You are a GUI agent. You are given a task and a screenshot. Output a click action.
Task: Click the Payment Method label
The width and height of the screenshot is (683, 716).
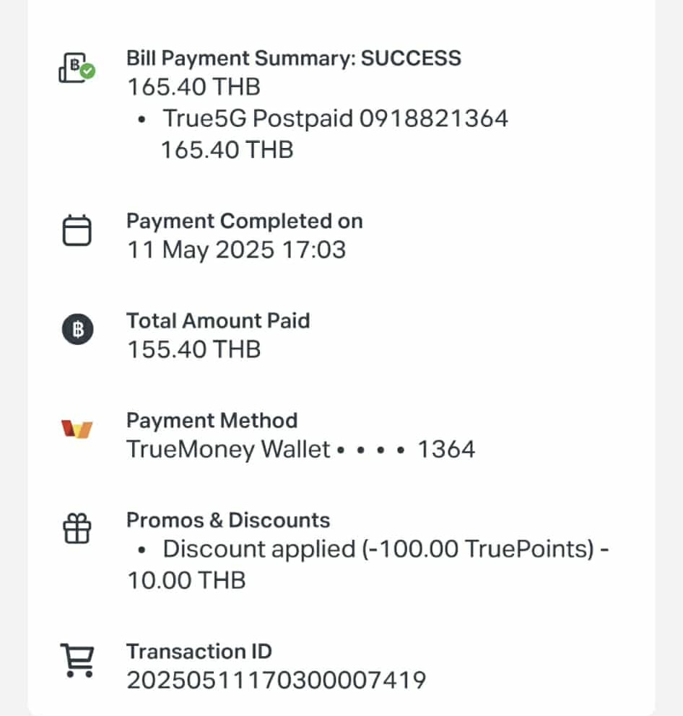click(212, 421)
